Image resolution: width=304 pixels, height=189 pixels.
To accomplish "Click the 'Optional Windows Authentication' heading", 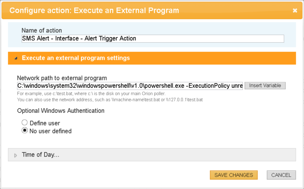I will tap(61, 111).
